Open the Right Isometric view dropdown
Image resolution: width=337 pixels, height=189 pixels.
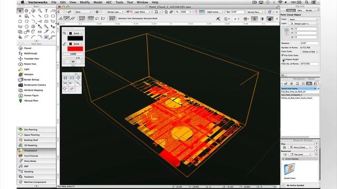click(x=215, y=12)
